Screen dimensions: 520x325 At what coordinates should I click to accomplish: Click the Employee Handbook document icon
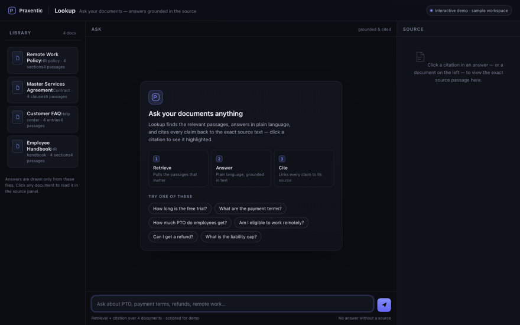(18, 147)
